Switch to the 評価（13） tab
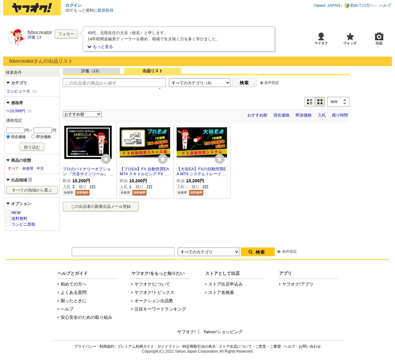 pyautogui.click(x=91, y=71)
